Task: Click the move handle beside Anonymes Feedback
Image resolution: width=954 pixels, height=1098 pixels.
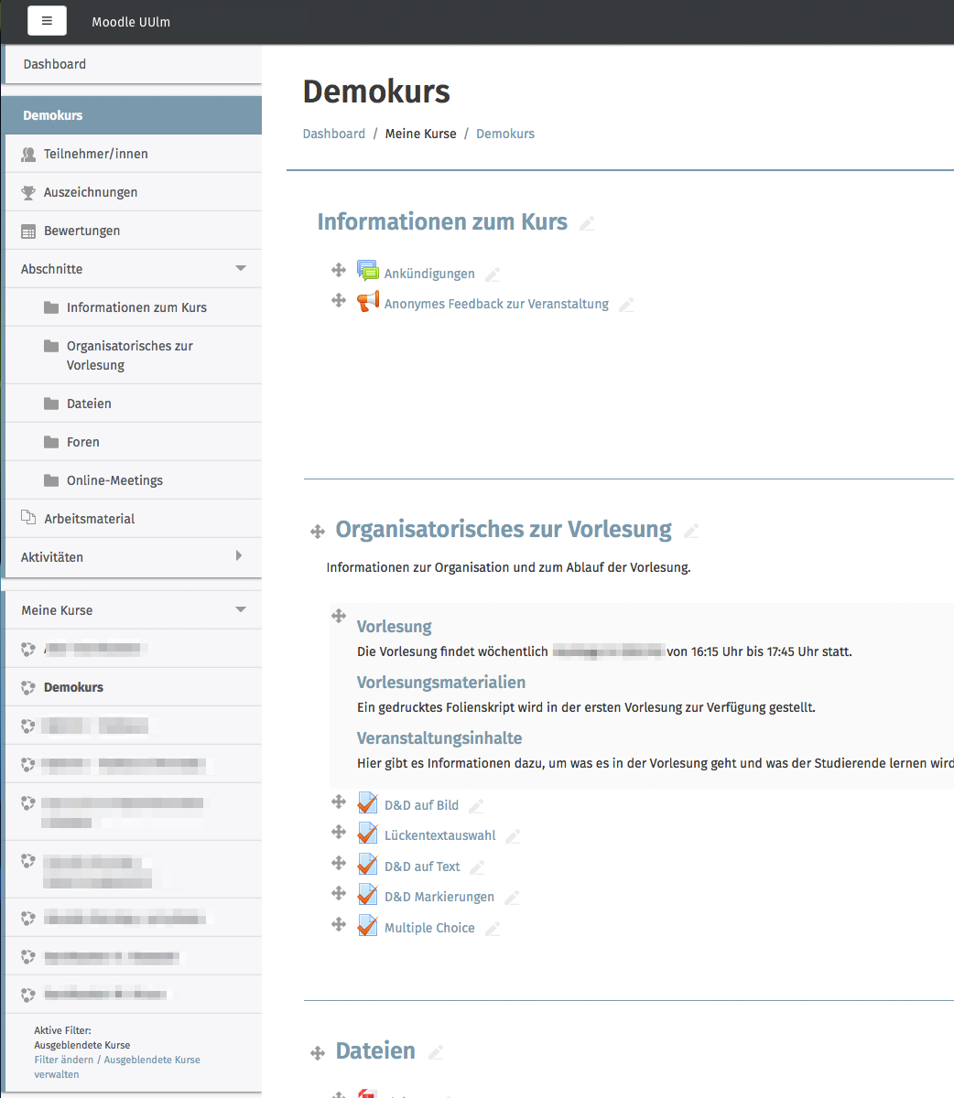Action: [339, 300]
